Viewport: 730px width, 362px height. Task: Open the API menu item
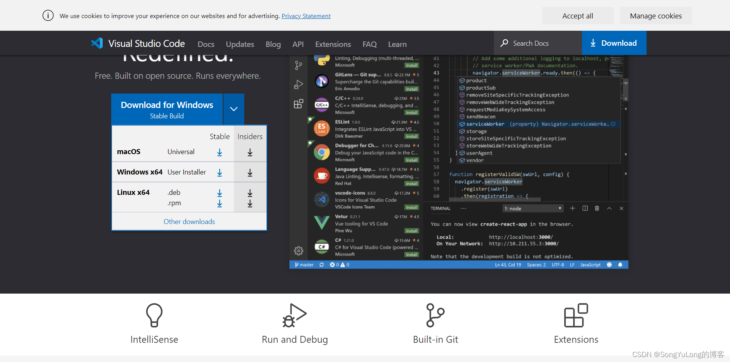298,44
